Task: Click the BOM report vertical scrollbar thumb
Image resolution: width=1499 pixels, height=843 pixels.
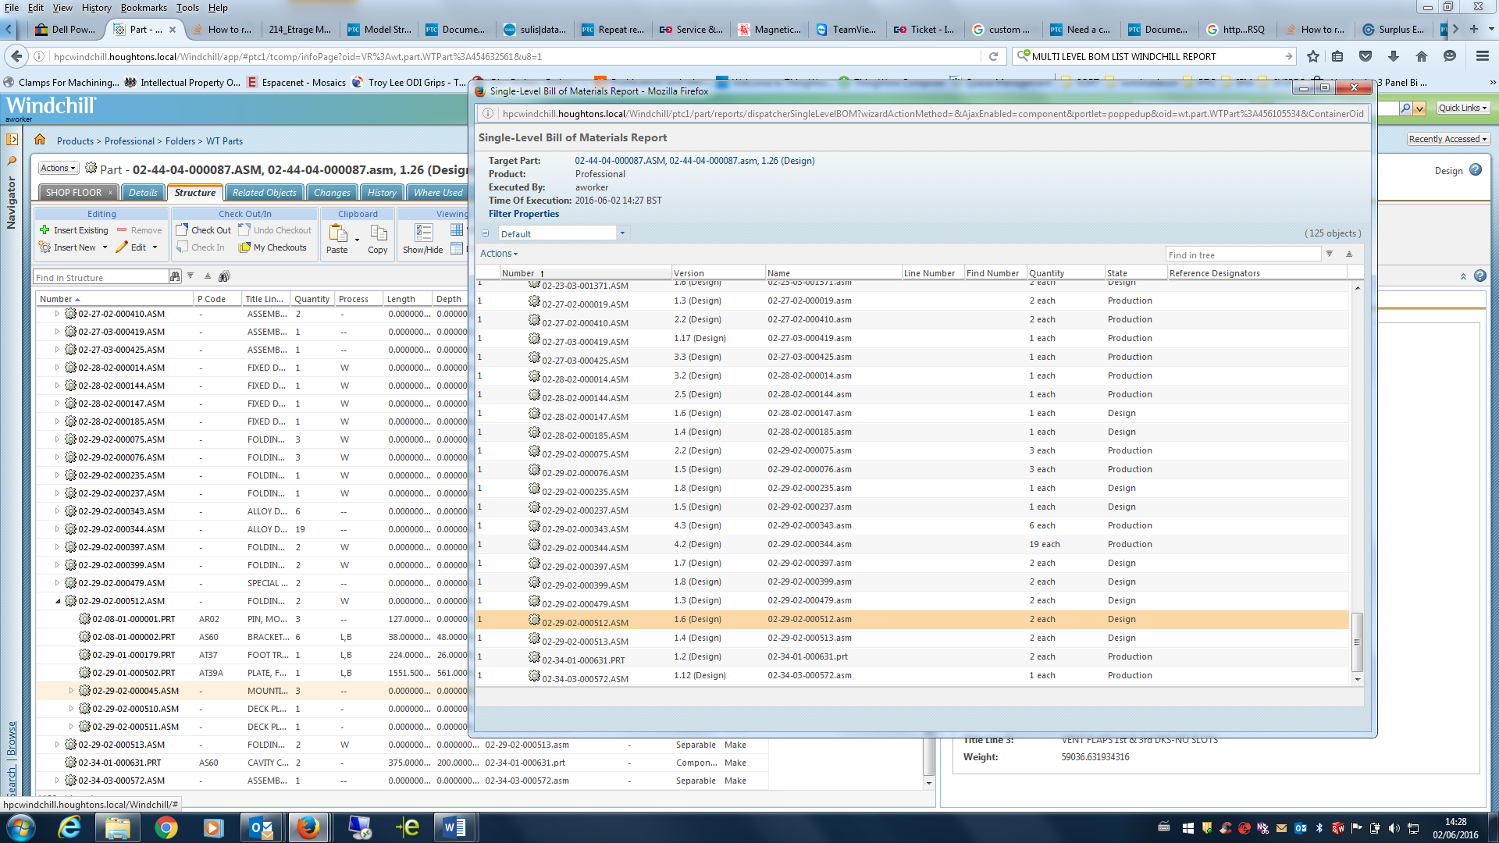Action: tap(1357, 642)
